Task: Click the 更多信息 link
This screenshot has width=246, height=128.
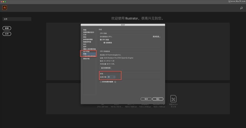Action: [156, 37]
